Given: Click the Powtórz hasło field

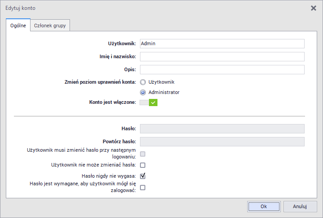Looking at the screenshot, I should coord(222,142).
